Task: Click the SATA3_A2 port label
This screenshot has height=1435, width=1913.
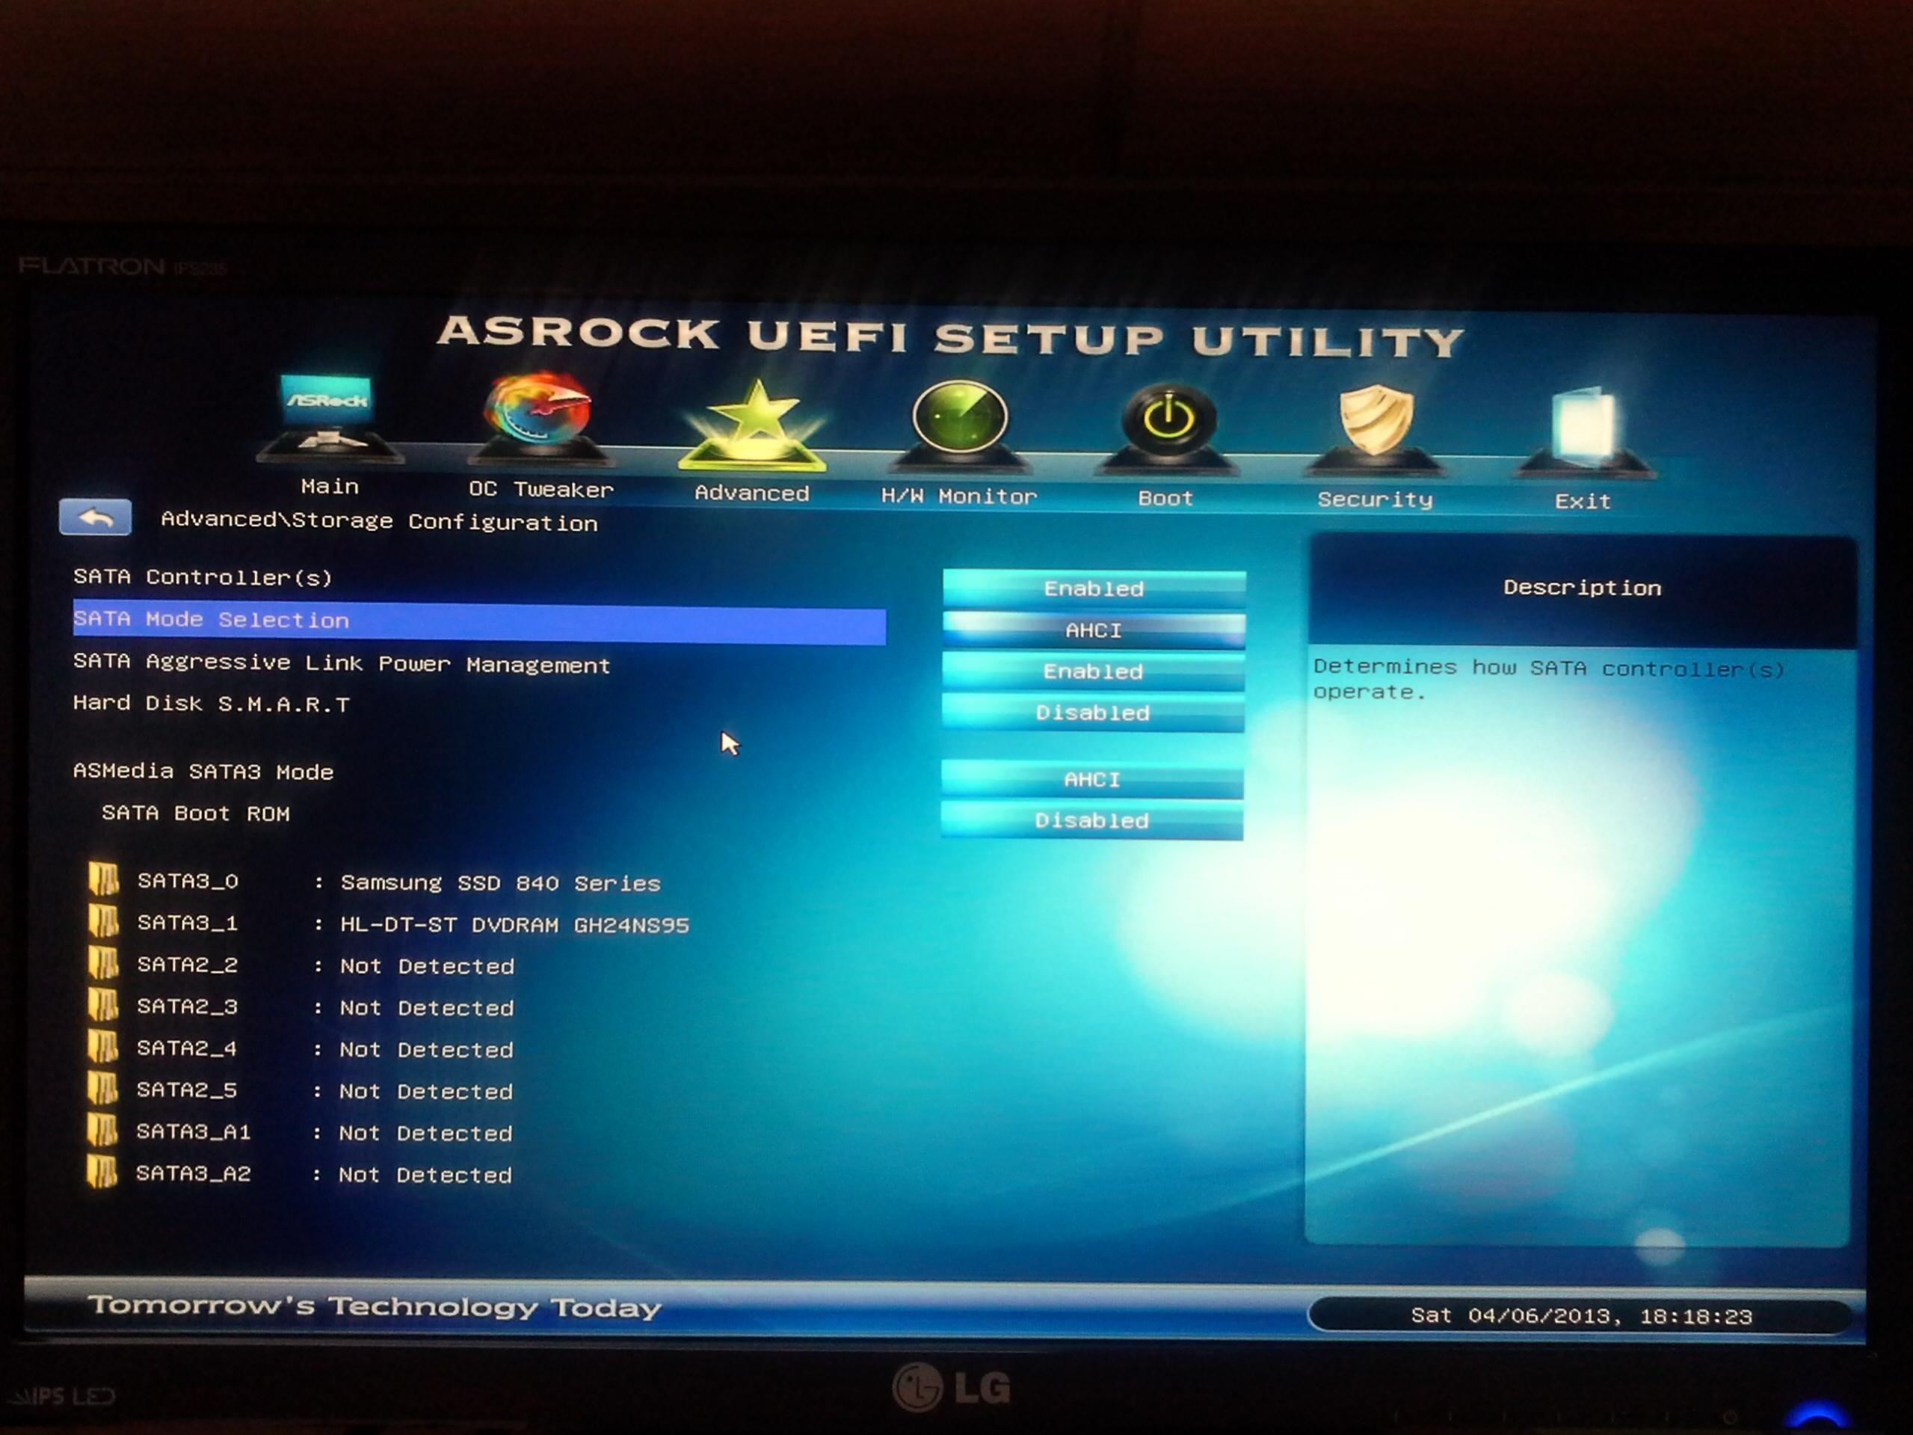Action: [194, 1173]
